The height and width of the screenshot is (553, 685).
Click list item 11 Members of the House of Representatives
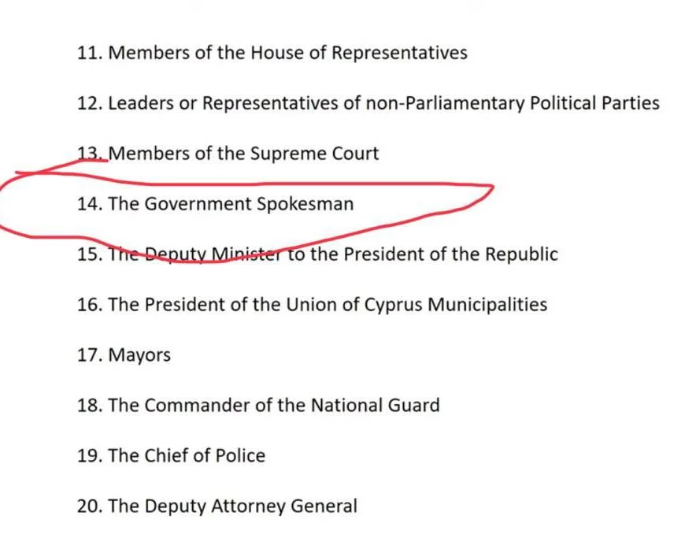pos(272,53)
